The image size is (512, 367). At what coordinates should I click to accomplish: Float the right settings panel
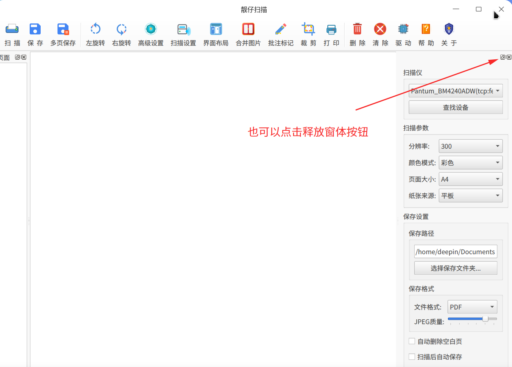[x=503, y=57]
